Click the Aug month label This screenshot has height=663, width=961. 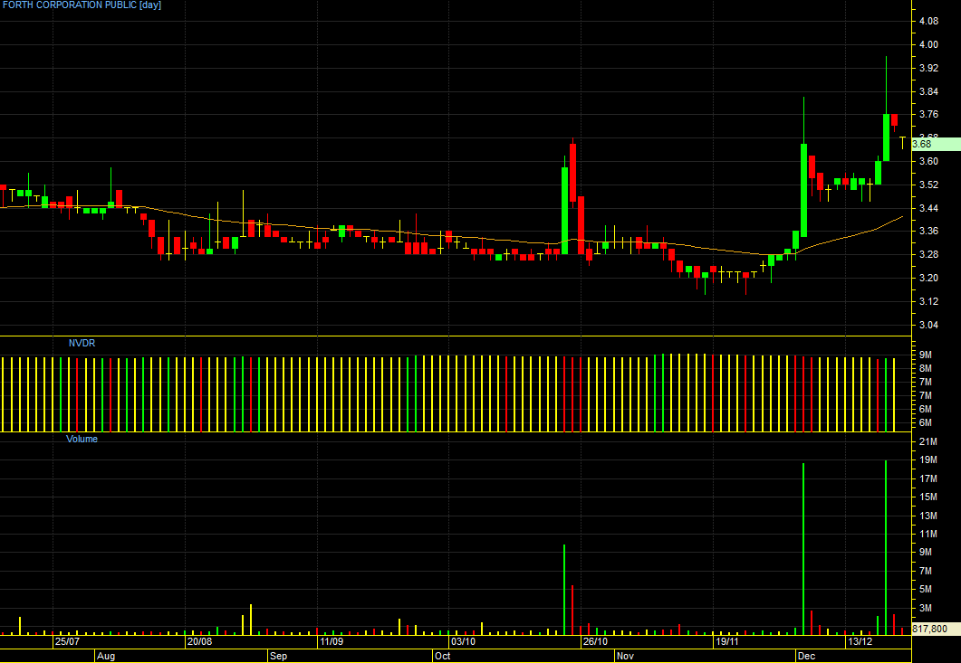click(106, 657)
